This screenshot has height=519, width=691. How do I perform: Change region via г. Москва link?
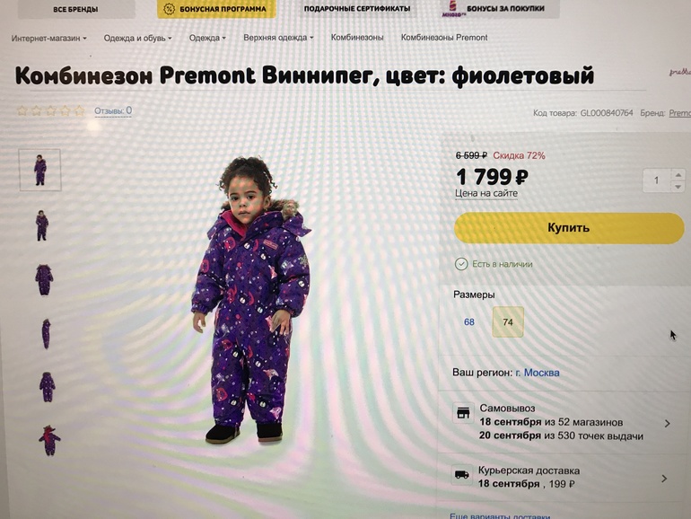coord(538,373)
